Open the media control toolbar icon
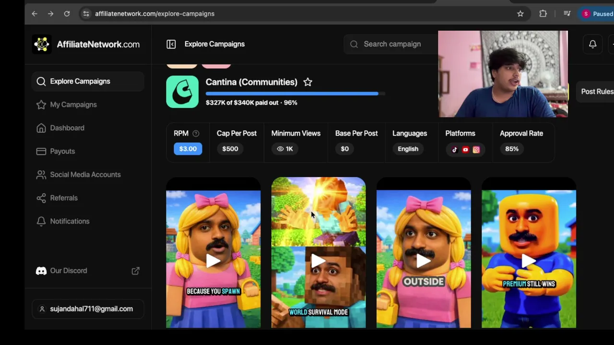The width and height of the screenshot is (614, 345). pyautogui.click(x=567, y=14)
